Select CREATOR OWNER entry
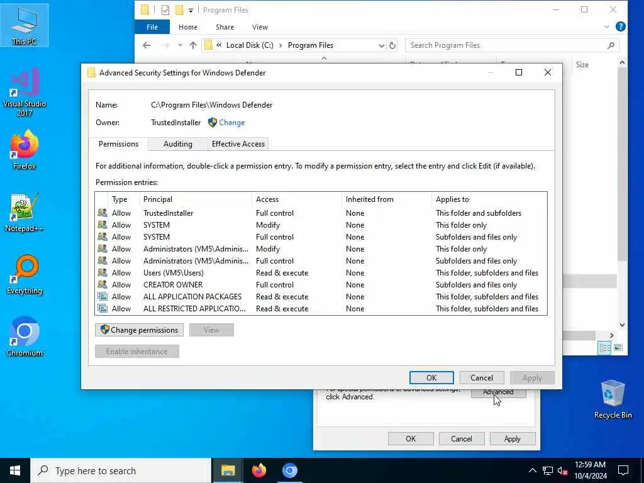 coord(321,285)
